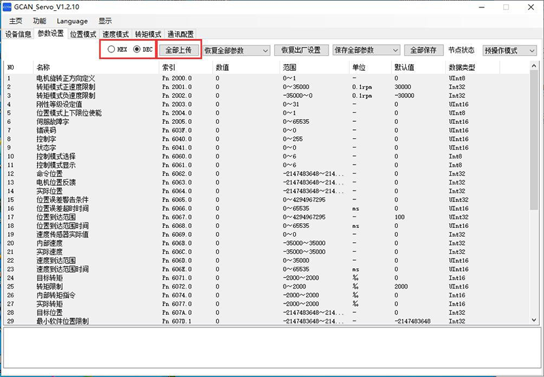
Task: Switch to the 速度模式 tab
Action: pos(116,33)
